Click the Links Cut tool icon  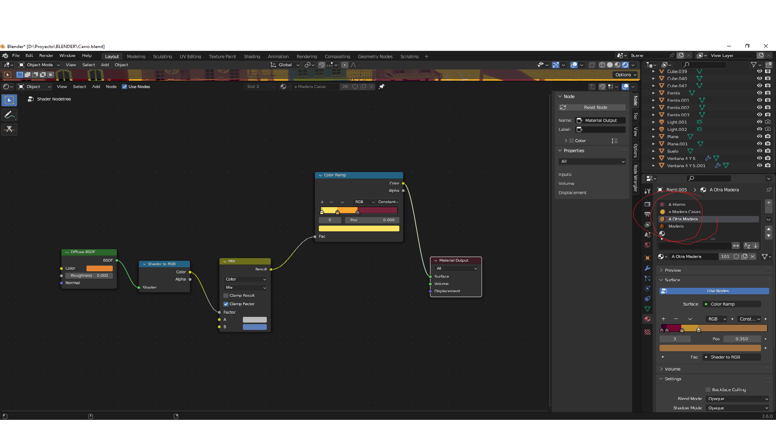pos(9,129)
